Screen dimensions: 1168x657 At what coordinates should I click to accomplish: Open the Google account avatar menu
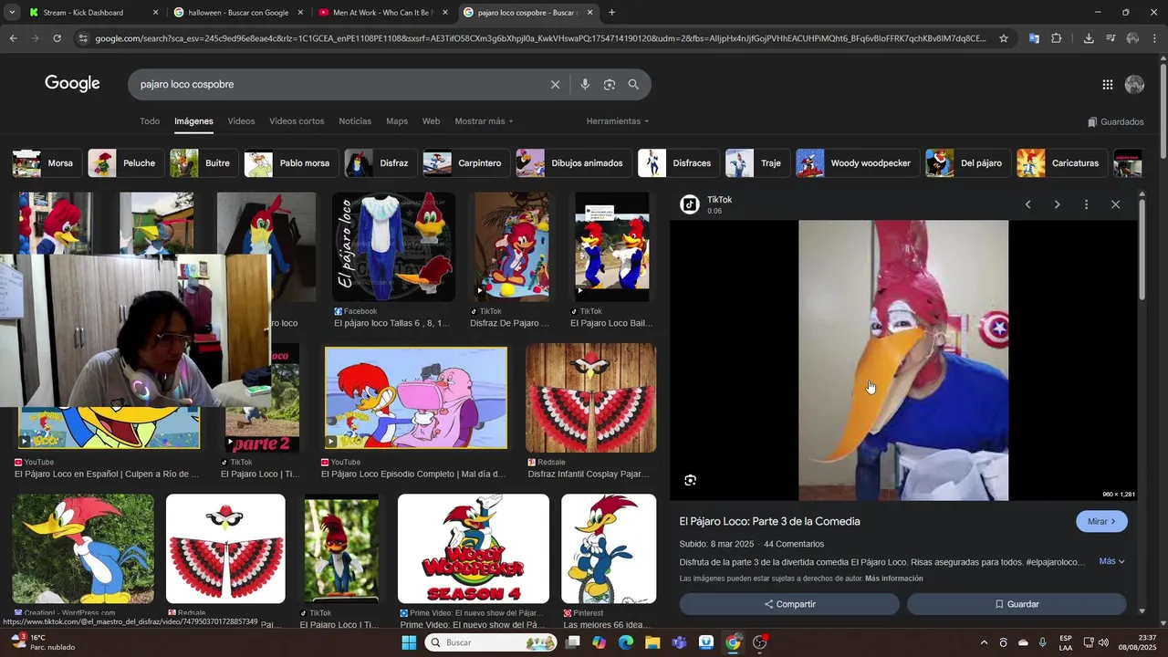tap(1134, 85)
